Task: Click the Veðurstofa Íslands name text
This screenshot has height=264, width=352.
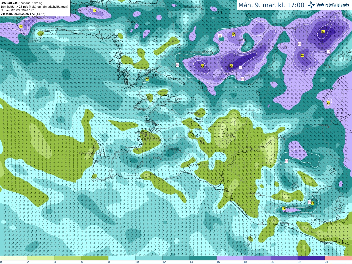Action: pos(332,5)
